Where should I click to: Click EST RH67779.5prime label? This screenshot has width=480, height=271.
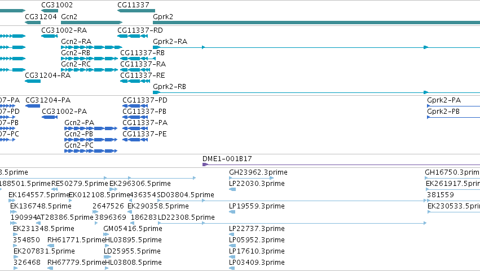pos(76,263)
